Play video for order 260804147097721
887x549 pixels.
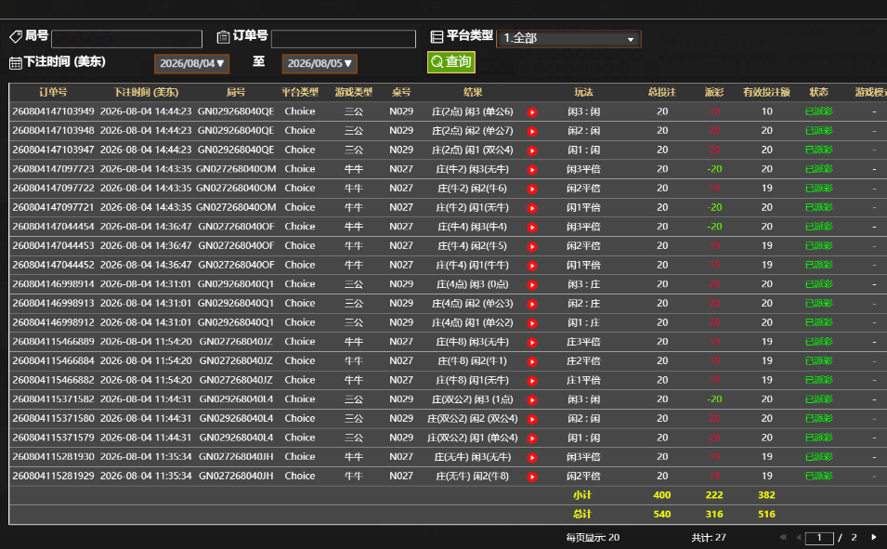[532, 208]
